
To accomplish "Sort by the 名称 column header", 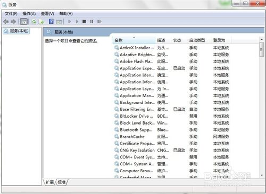I will pos(134,40).
